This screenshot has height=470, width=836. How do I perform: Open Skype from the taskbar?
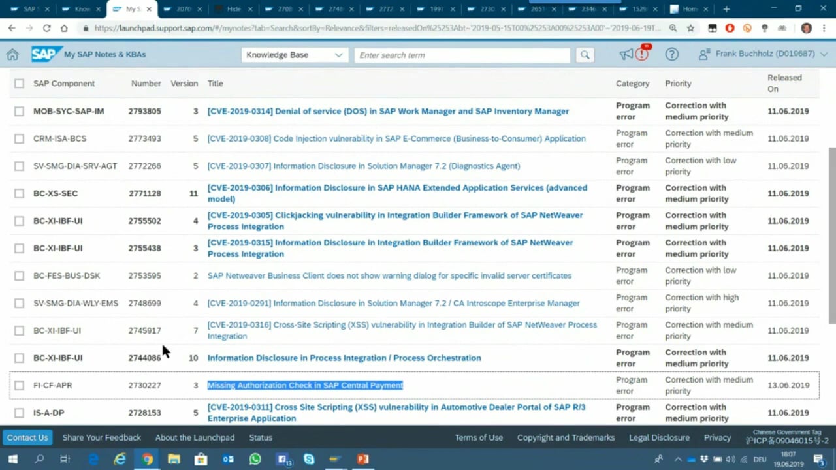[x=309, y=460]
